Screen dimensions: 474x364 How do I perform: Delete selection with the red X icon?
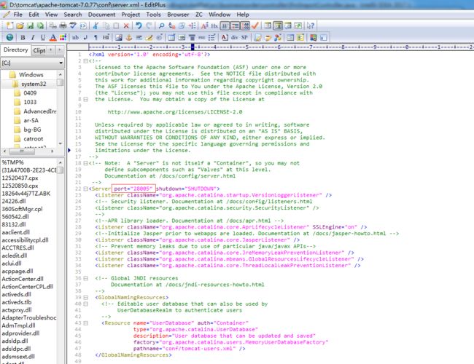pyautogui.click(x=126, y=25)
